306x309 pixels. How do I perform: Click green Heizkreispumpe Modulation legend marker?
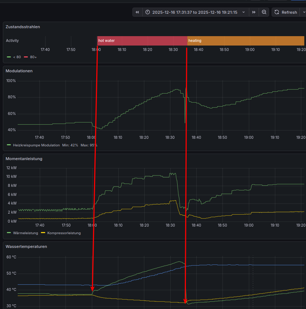(x=9, y=145)
